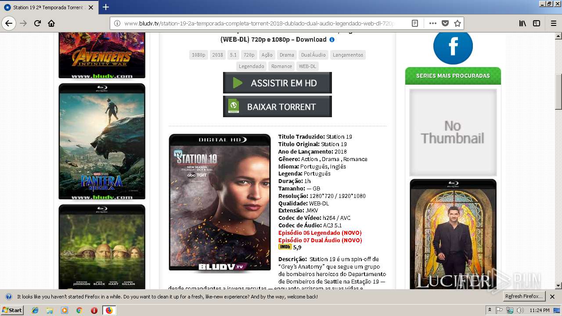
Task: Save page to Pocket
Action: pyautogui.click(x=445, y=23)
